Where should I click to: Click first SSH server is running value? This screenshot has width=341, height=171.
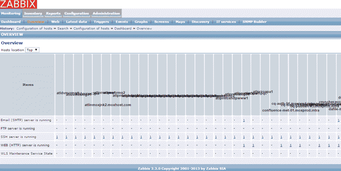tap(57, 137)
